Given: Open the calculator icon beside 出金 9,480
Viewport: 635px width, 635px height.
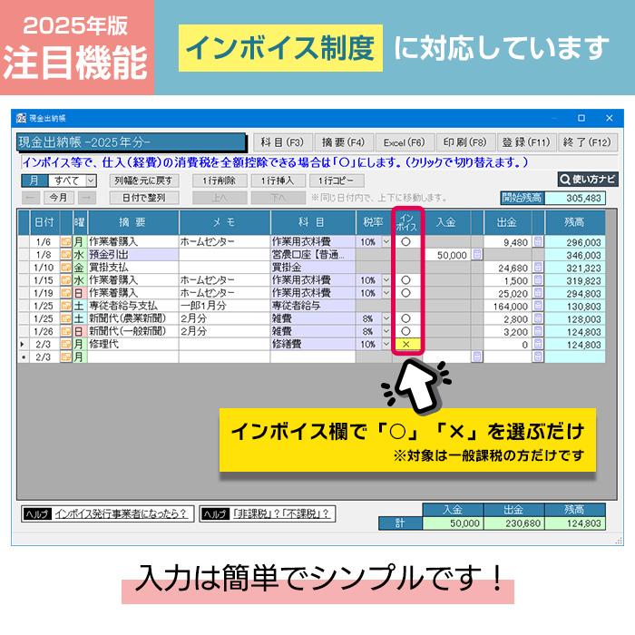Looking at the screenshot, I should coord(538,242).
